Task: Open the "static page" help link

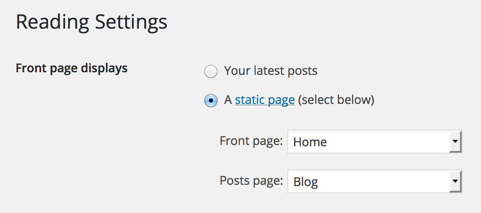Action: click(x=265, y=100)
